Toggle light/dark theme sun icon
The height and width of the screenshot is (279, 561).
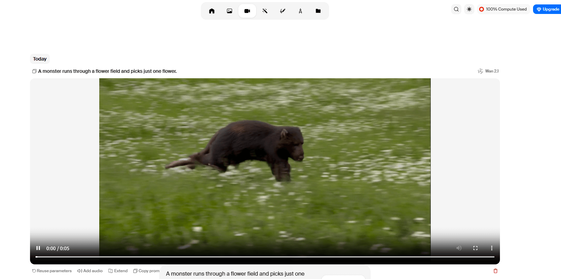(x=469, y=9)
